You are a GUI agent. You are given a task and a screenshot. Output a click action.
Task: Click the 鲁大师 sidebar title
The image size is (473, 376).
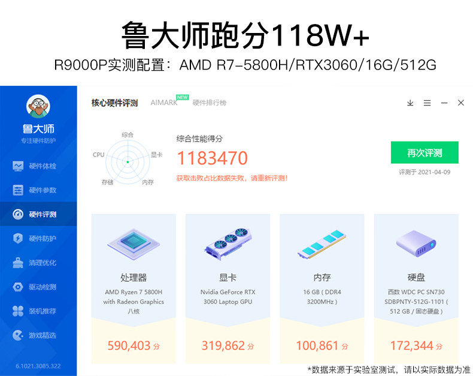[x=38, y=129]
